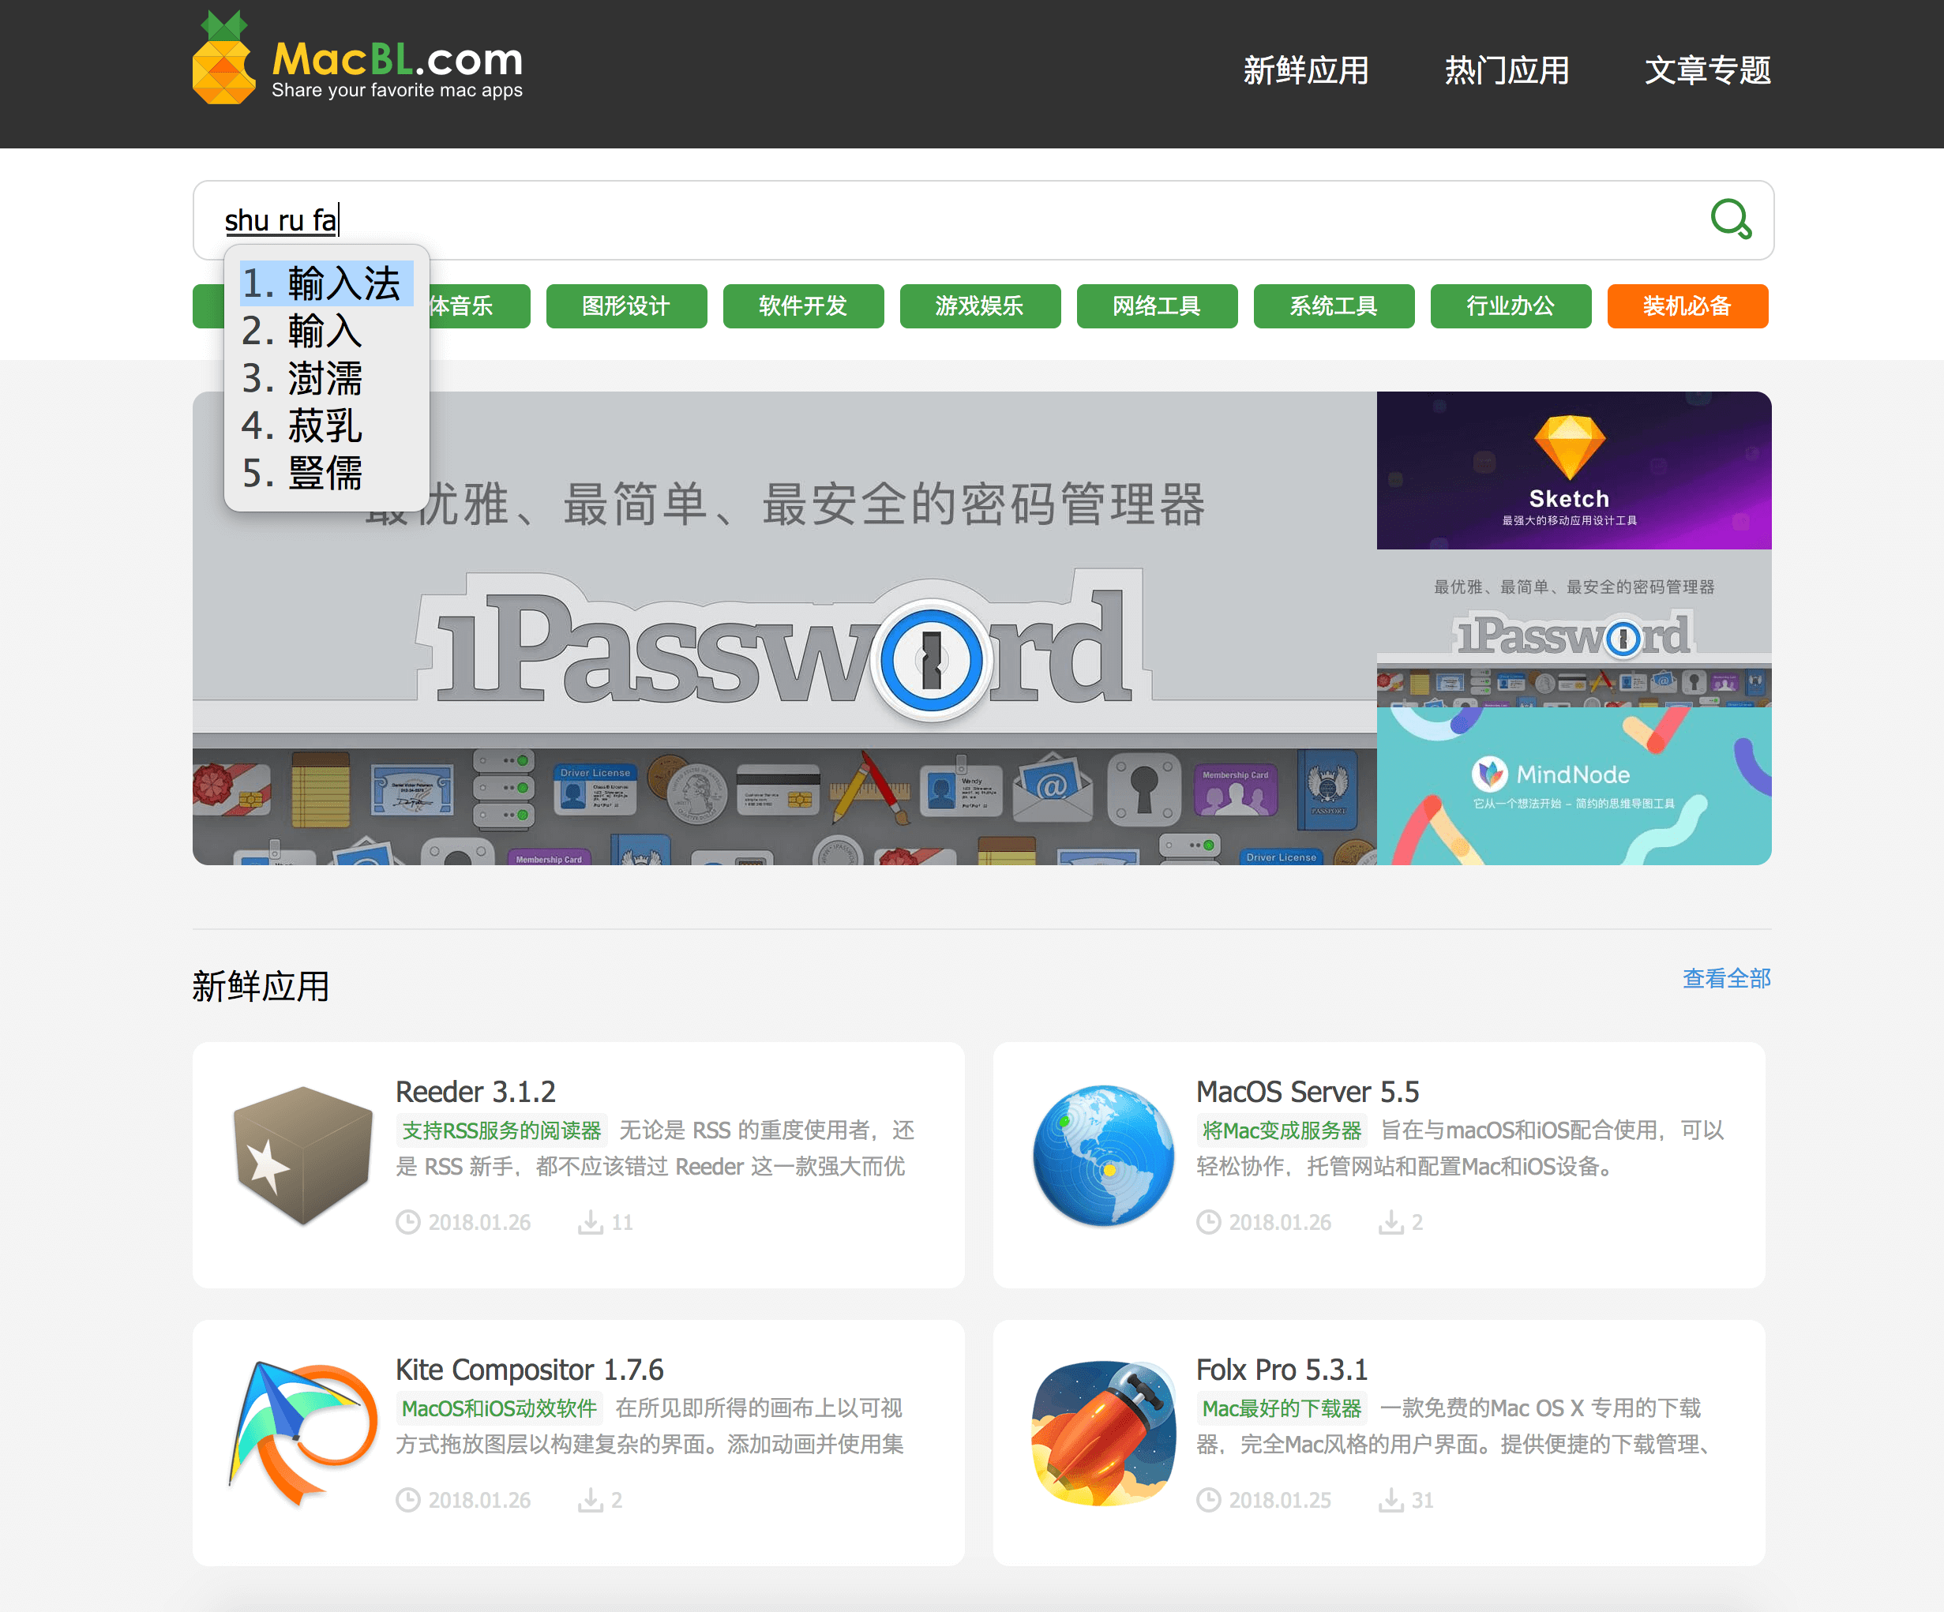This screenshot has width=1944, height=1612.
Task: Click the clock icon under MacOS Server
Action: pos(1209,1222)
